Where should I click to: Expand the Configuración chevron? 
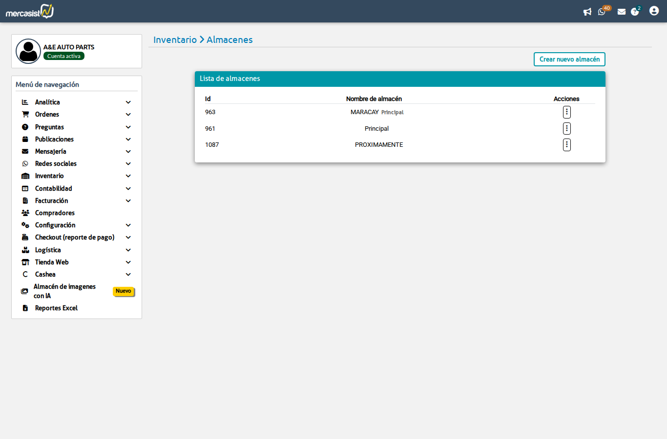click(128, 225)
